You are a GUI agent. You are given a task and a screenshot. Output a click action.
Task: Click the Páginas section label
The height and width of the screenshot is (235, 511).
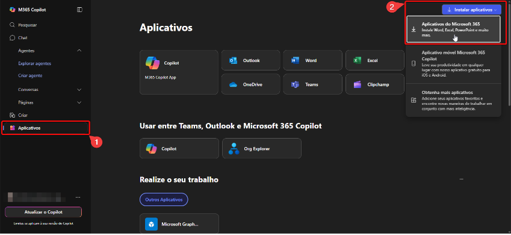pyautogui.click(x=26, y=102)
